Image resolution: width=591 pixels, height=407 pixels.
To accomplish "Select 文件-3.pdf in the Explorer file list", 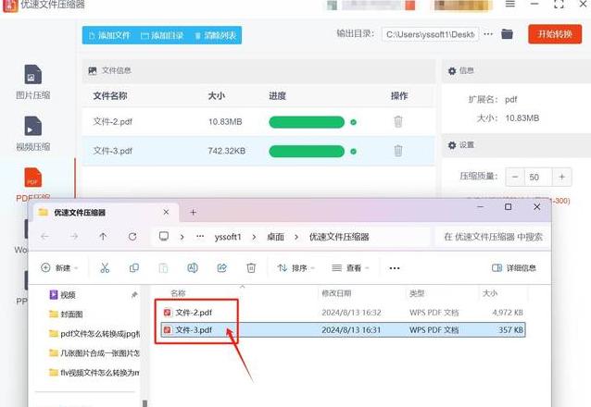I will [343, 330].
